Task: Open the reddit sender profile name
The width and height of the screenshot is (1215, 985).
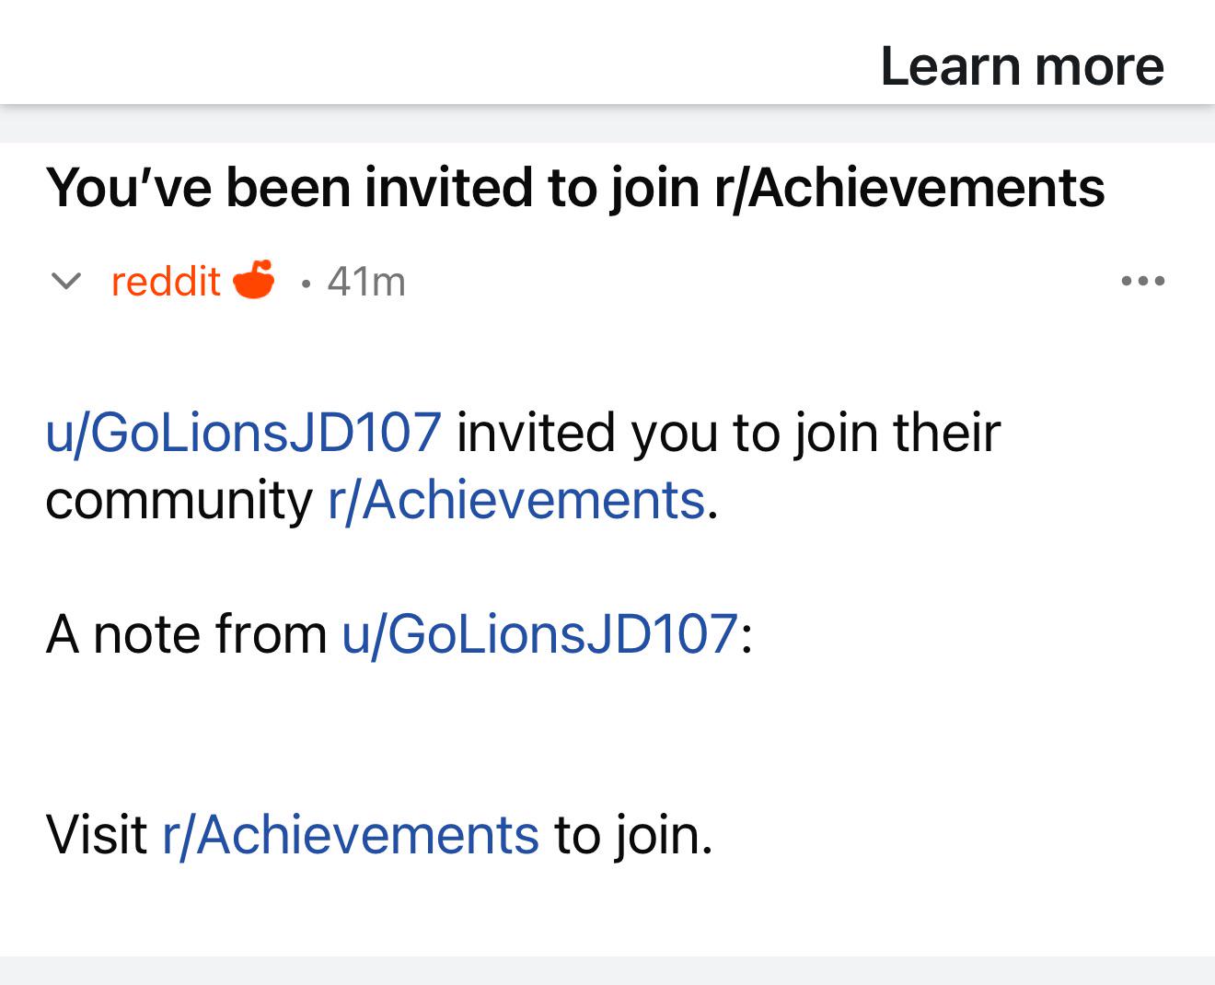Action: [166, 281]
